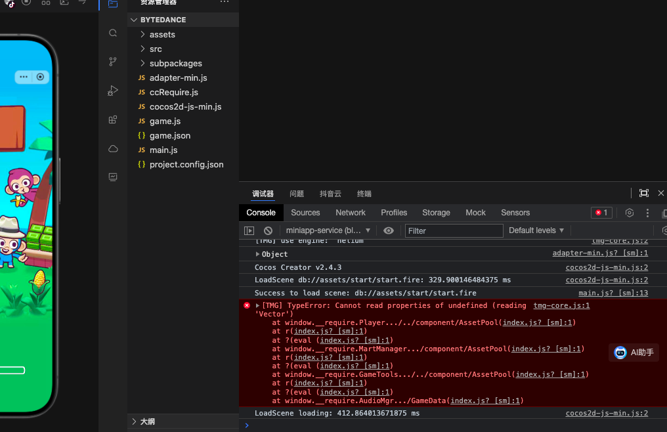Select the Explorer folder icon
Viewport: 667px width, 432px height.
click(113, 3)
